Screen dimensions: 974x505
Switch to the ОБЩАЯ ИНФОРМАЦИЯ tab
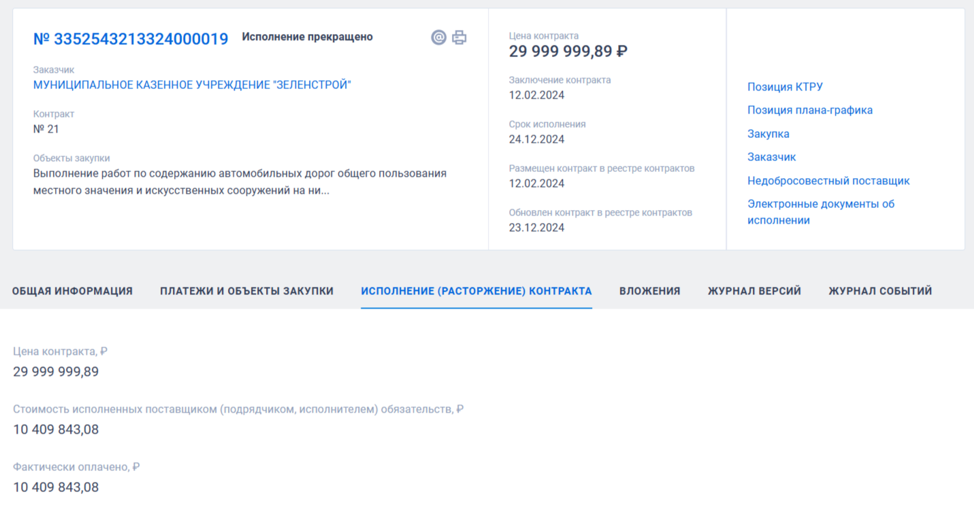point(72,291)
